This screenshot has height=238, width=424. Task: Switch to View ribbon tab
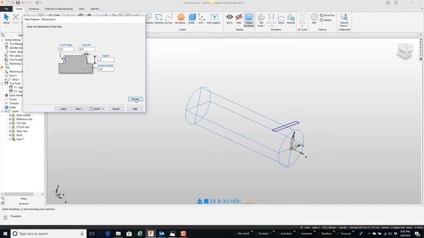tap(81, 9)
